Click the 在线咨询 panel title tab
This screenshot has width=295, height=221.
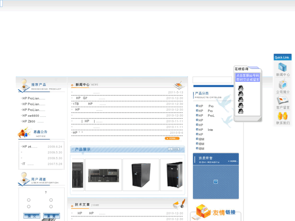[x=241, y=69]
